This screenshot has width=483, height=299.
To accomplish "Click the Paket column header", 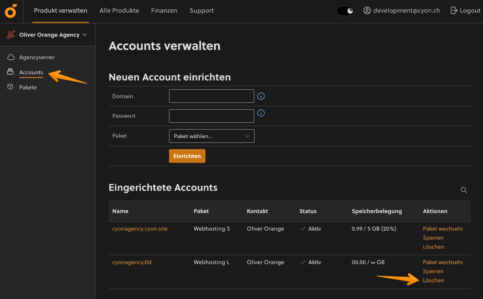I will (x=201, y=211).
